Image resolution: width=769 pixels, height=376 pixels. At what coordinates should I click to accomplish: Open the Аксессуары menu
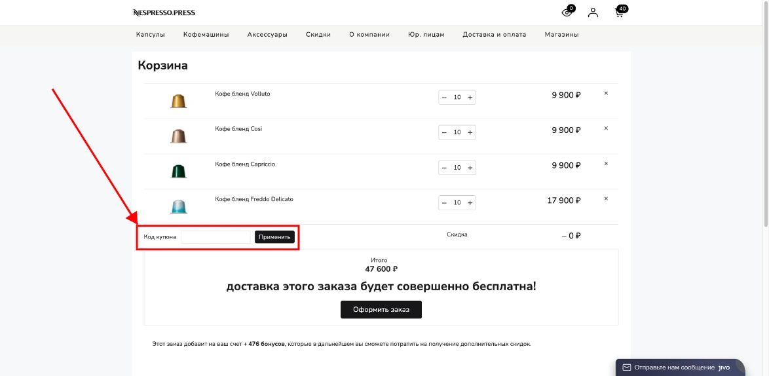tap(267, 35)
